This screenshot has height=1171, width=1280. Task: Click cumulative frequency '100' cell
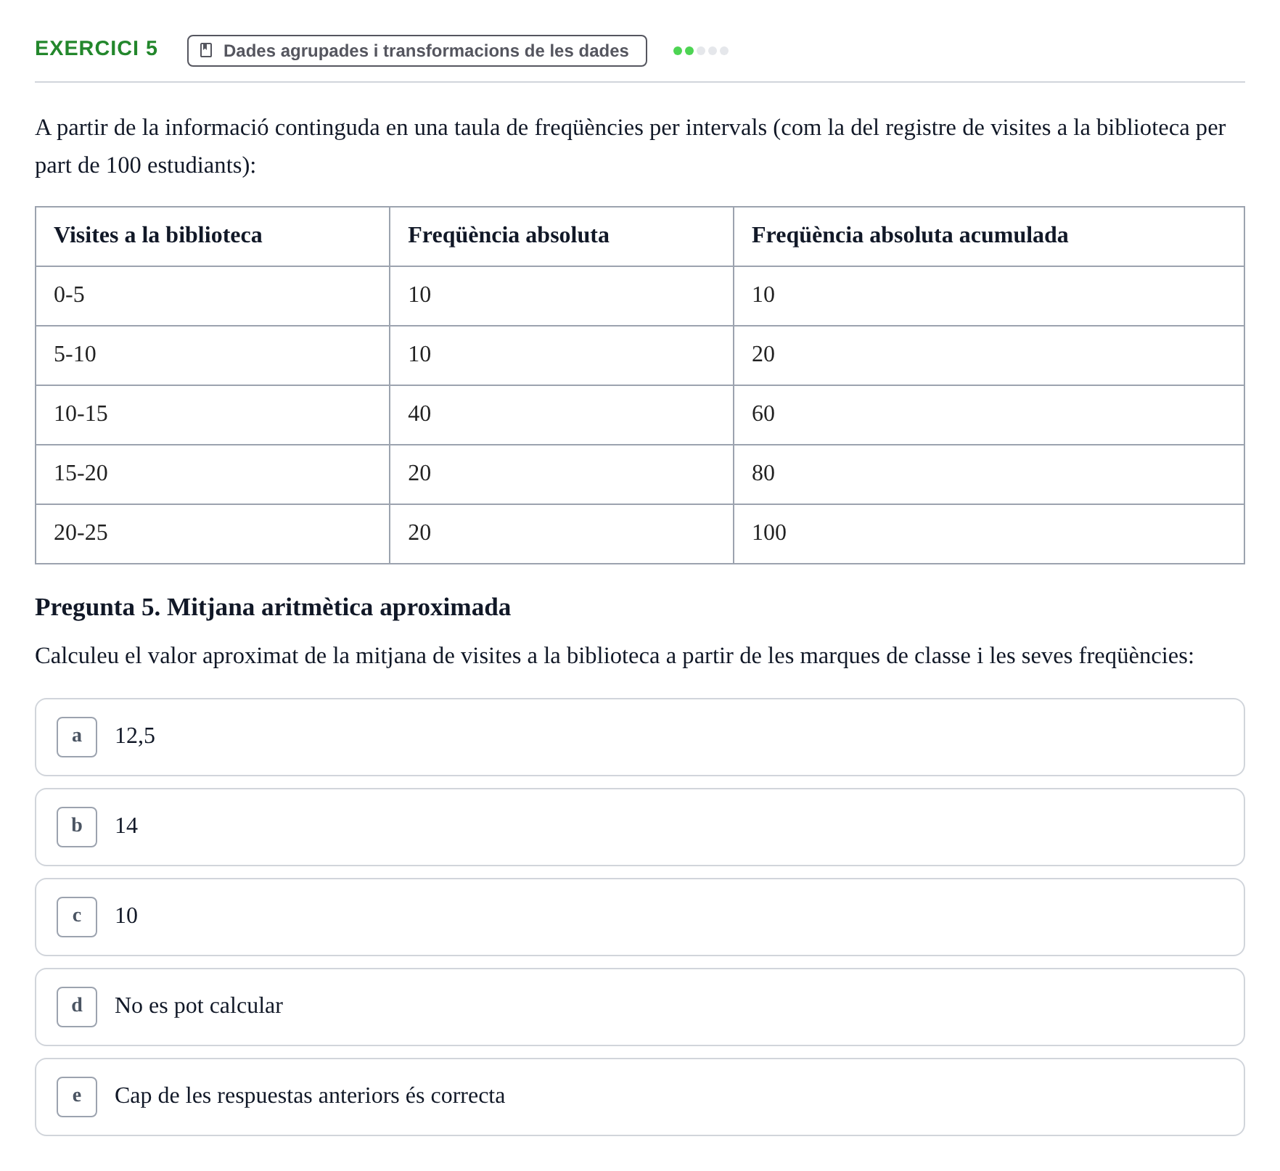(989, 534)
